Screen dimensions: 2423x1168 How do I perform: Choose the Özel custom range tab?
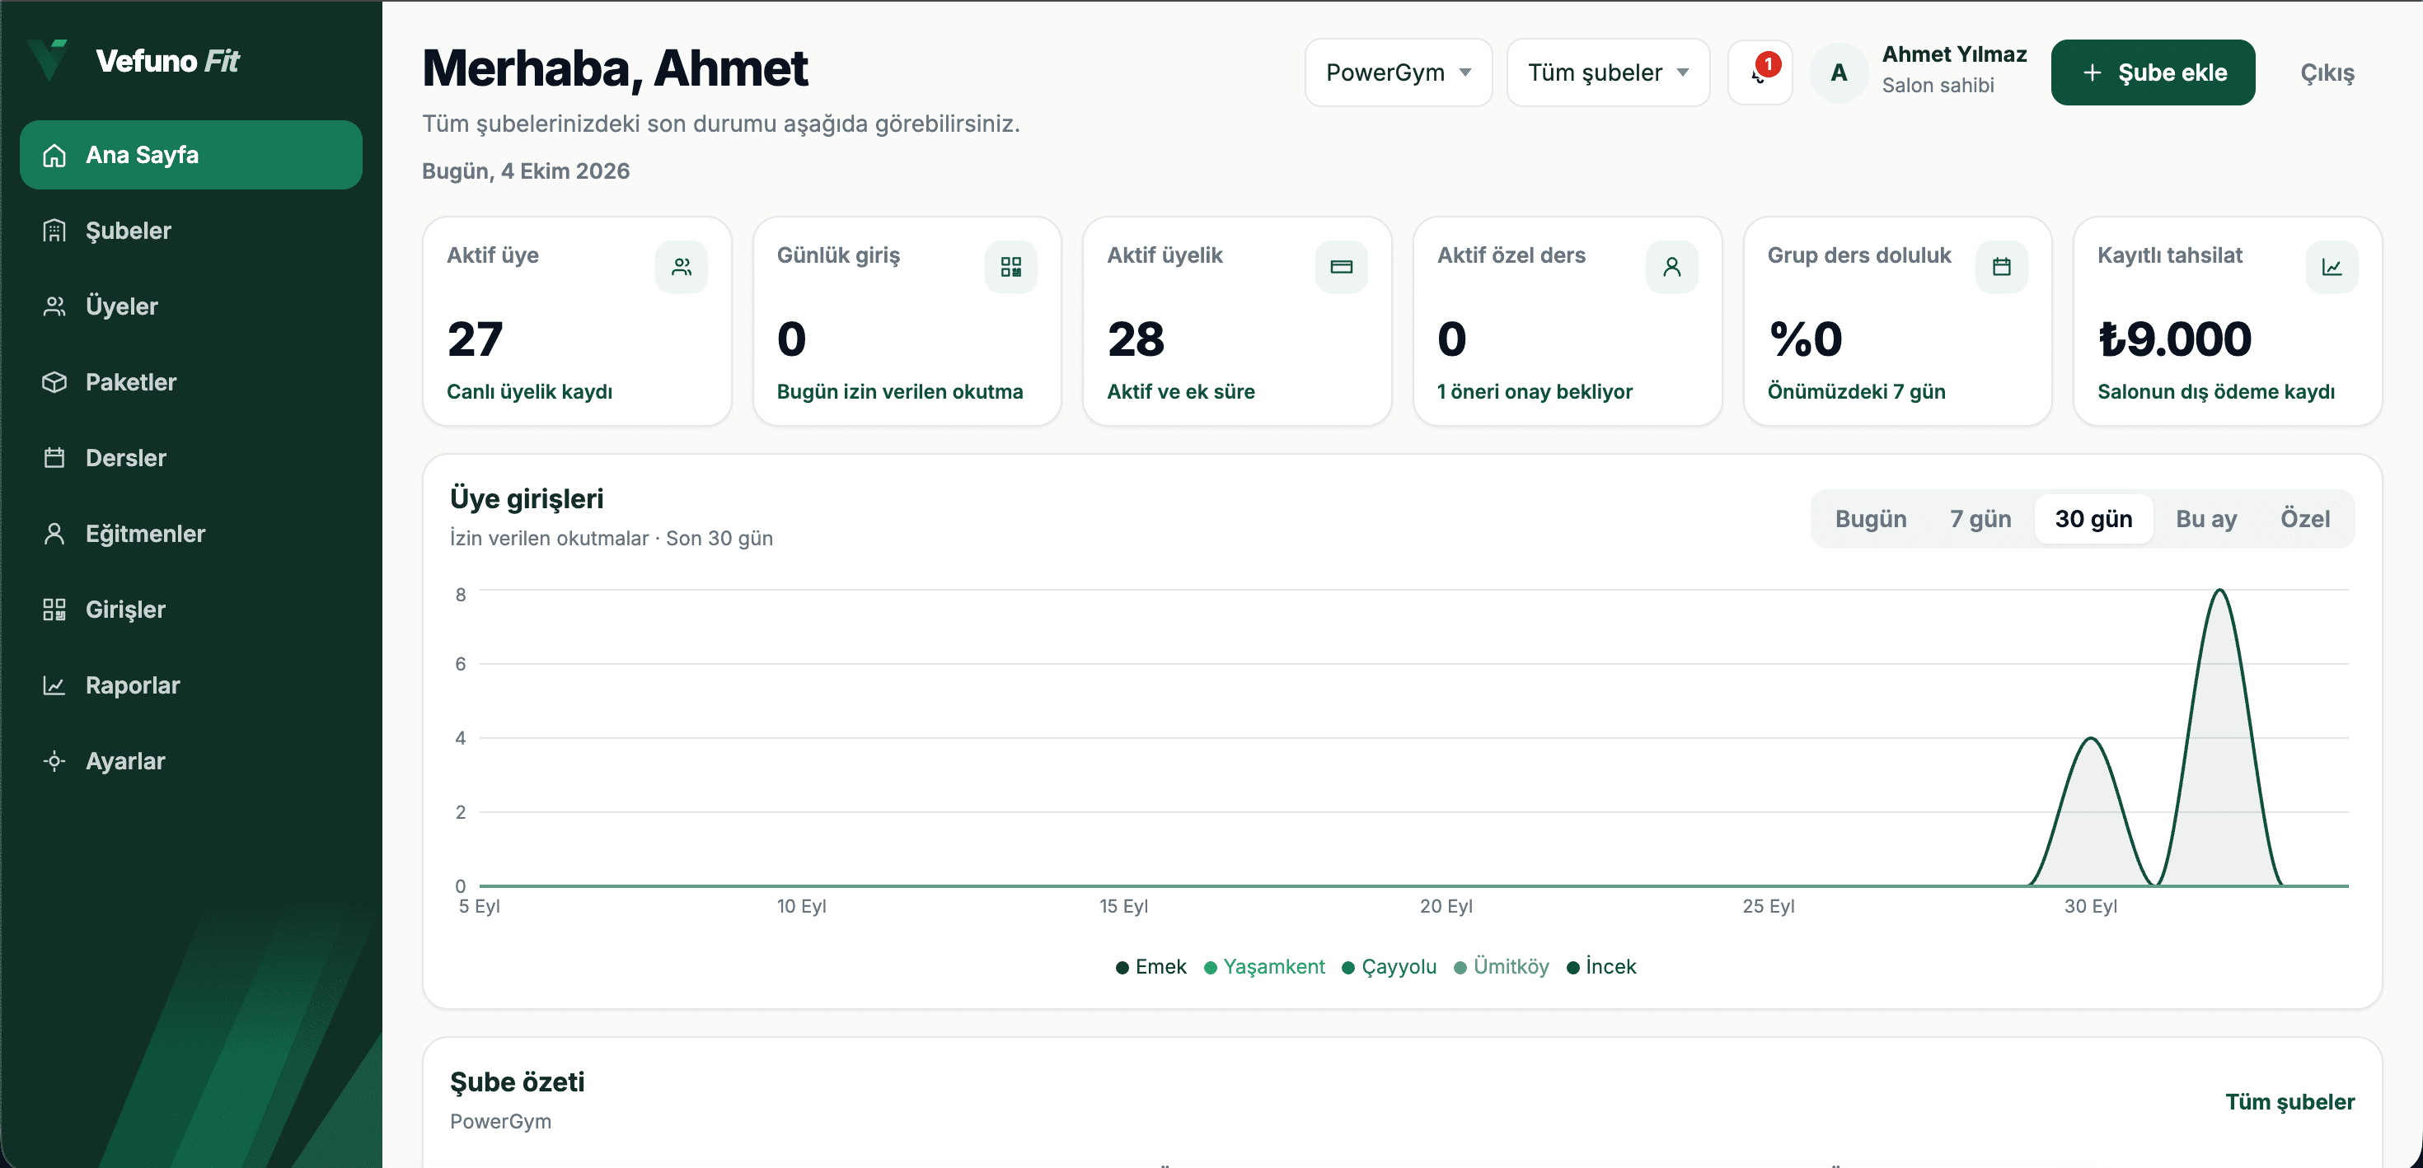[x=2304, y=519]
